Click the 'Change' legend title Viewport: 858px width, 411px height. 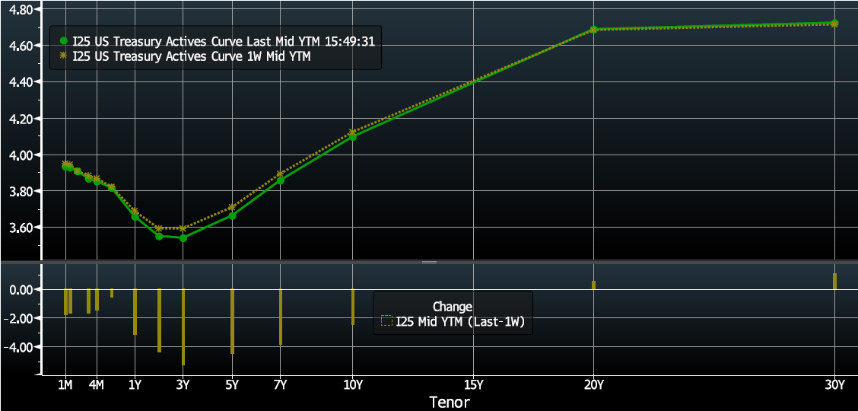pos(453,306)
